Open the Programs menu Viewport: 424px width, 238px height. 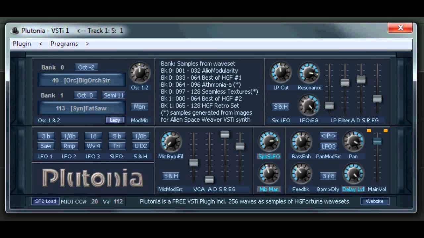[x=64, y=44]
